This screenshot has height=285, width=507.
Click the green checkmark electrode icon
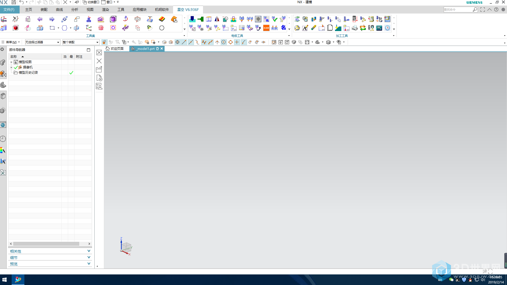tap(275, 19)
